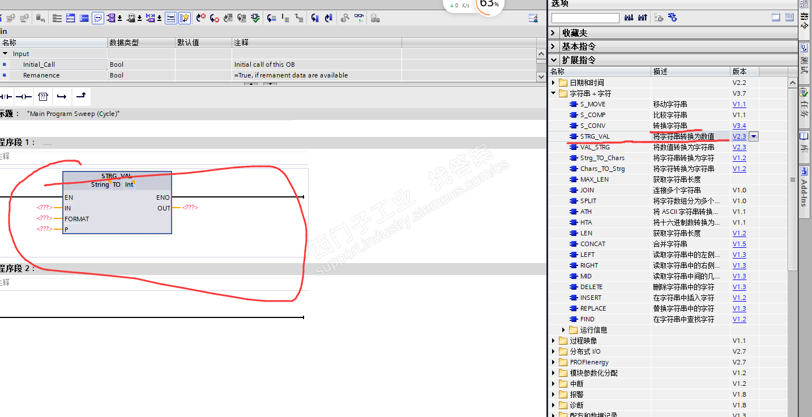Image resolution: width=812 pixels, height=417 pixels.
Task: Click the go-to-error red X arrow icon
Action: (x=201, y=18)
